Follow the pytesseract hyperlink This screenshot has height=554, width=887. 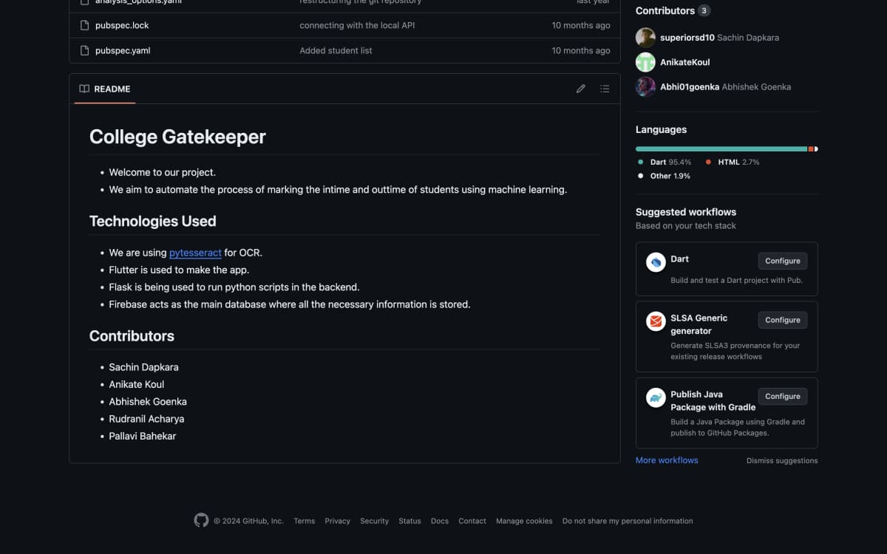coord(195,253)
